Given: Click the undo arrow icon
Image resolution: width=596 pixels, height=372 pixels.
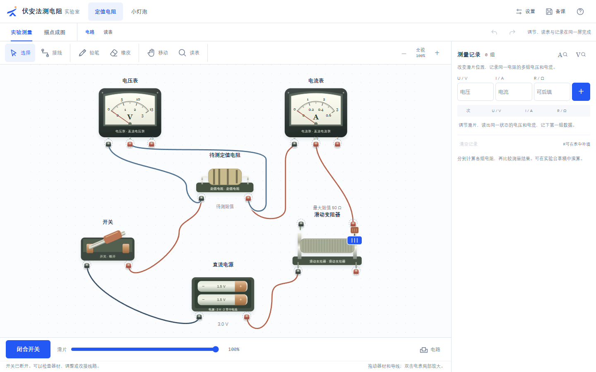Looking at the screenshot, I should [x=494, y=32].
